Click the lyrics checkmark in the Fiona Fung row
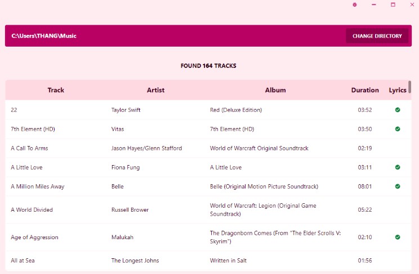 pyautogui.click(x=398, y=167)
